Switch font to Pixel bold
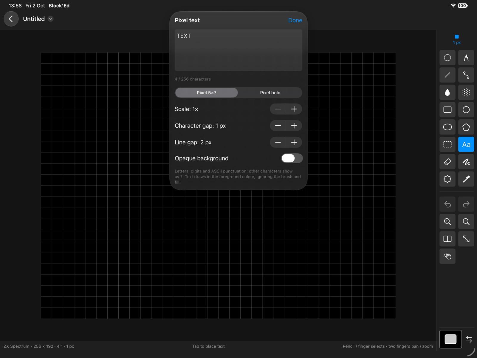The image size is (477, 358). [x=270, y=92]
